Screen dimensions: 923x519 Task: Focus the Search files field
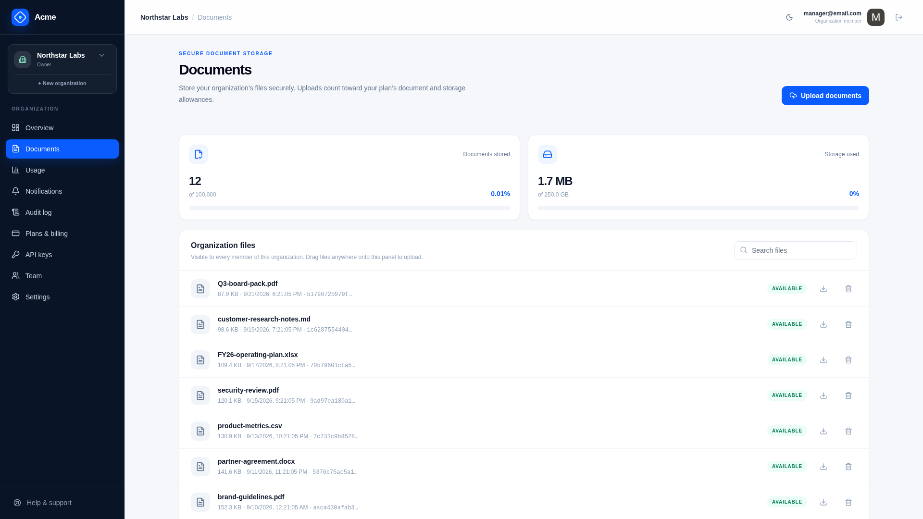tap(795, 250)
